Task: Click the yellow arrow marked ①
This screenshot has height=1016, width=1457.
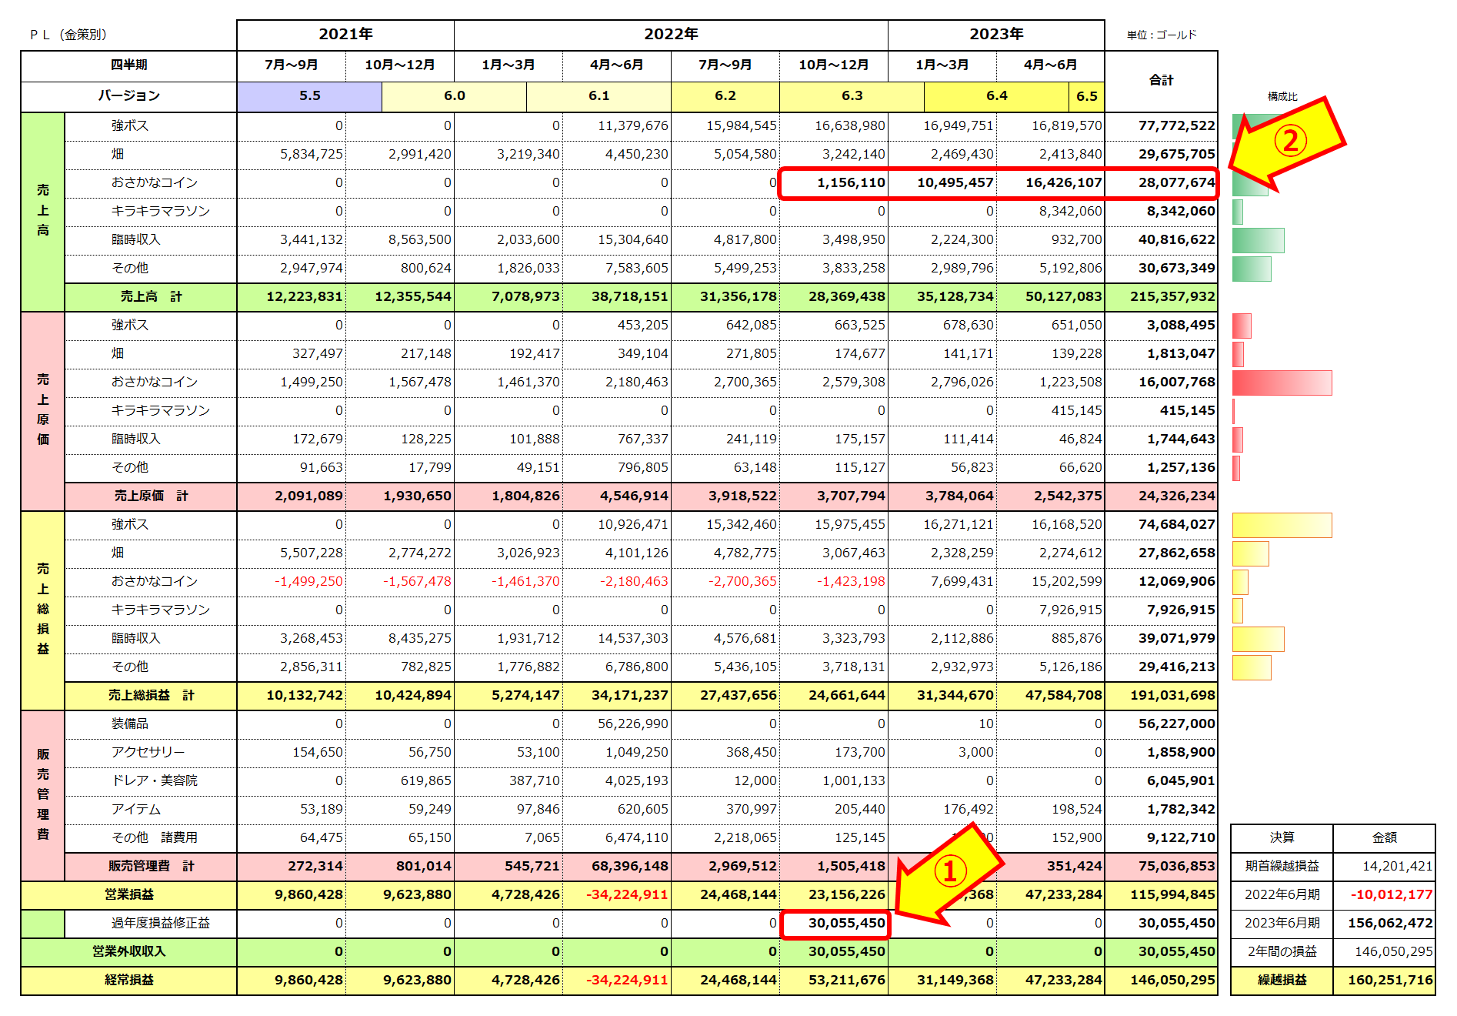Action: [x=948, y=874]
